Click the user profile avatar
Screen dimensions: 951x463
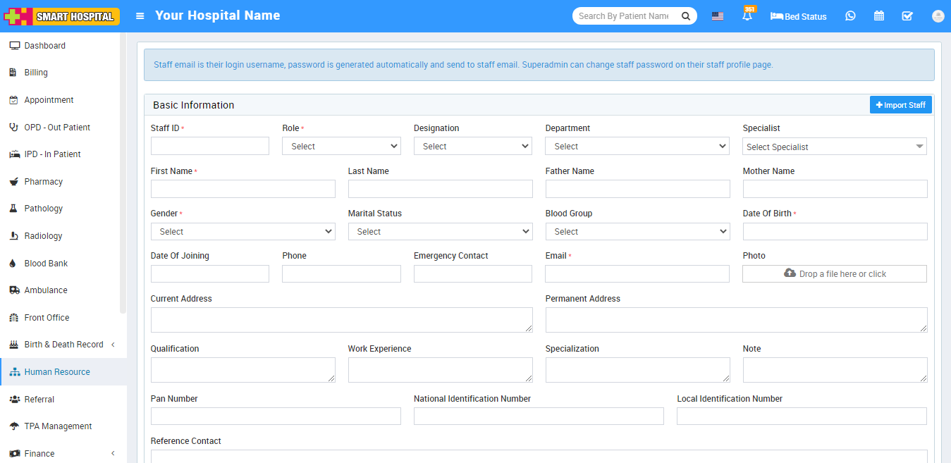point(938,16)
